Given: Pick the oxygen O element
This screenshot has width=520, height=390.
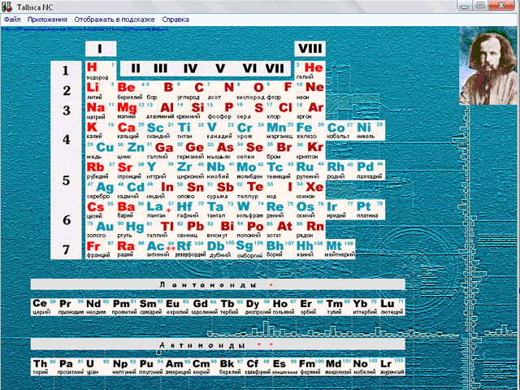Looking at the screenshot, I should (251, 91).
